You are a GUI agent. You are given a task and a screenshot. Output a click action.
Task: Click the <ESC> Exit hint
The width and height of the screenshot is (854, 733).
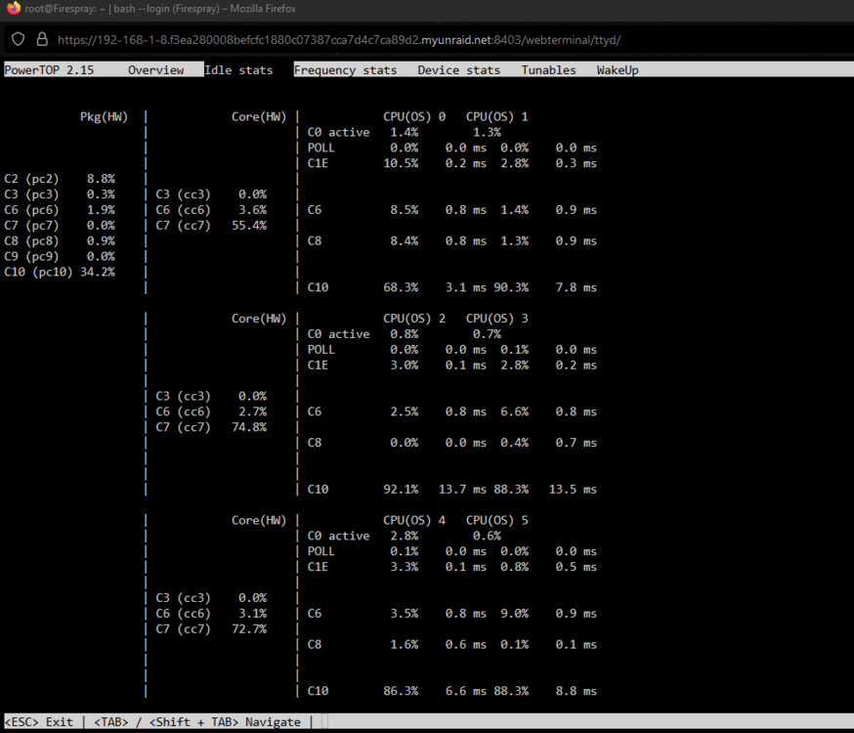(39, 721)
